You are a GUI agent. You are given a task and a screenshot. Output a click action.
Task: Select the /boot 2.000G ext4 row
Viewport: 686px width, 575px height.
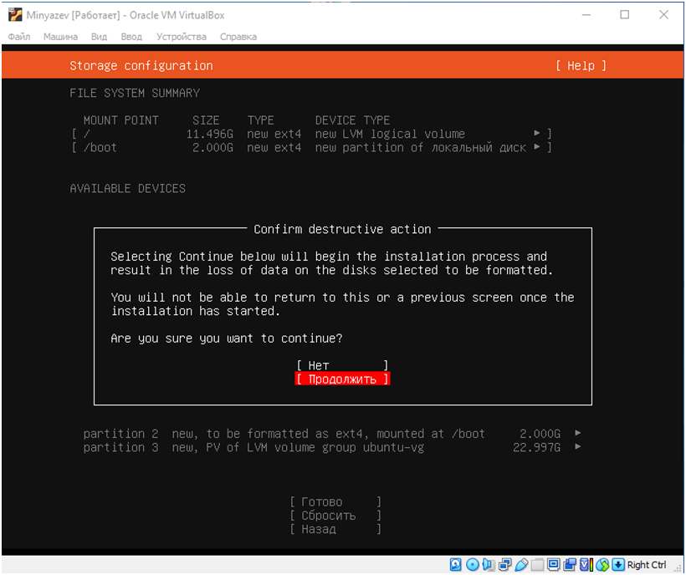point(311,148)
